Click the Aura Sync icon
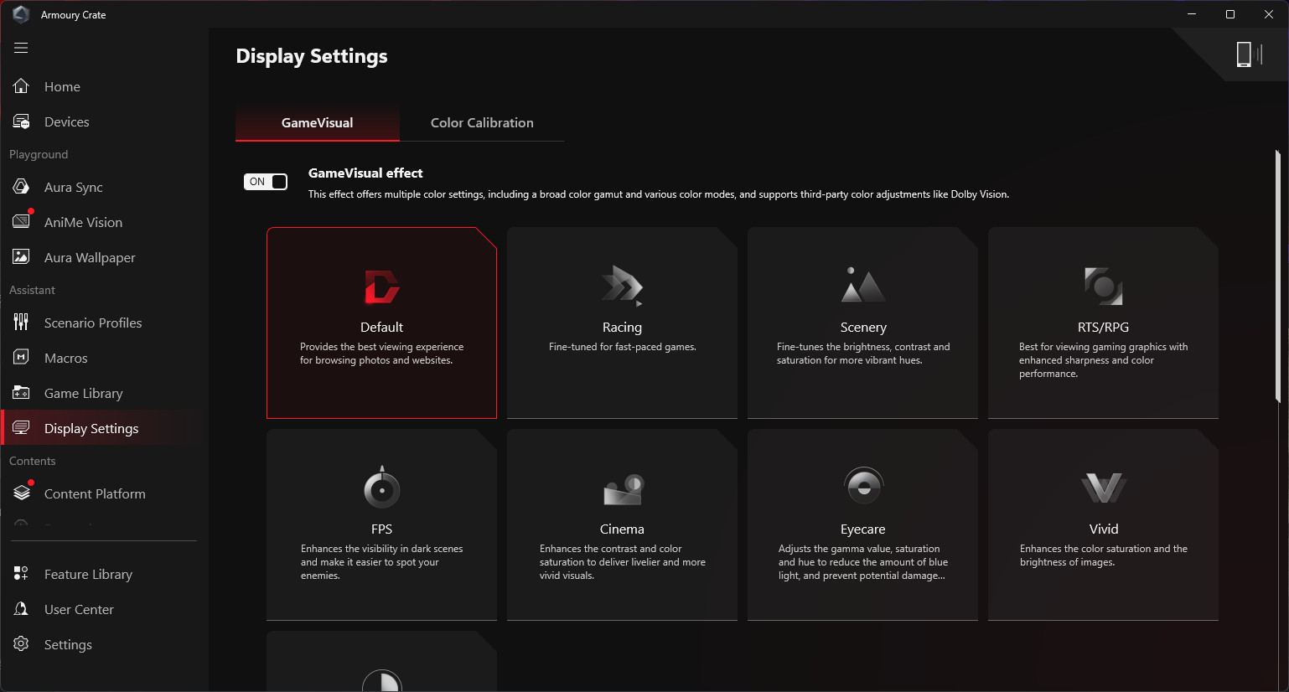Image resolution: width=1289 pixels, height=692 pixels. pos(21,187)
